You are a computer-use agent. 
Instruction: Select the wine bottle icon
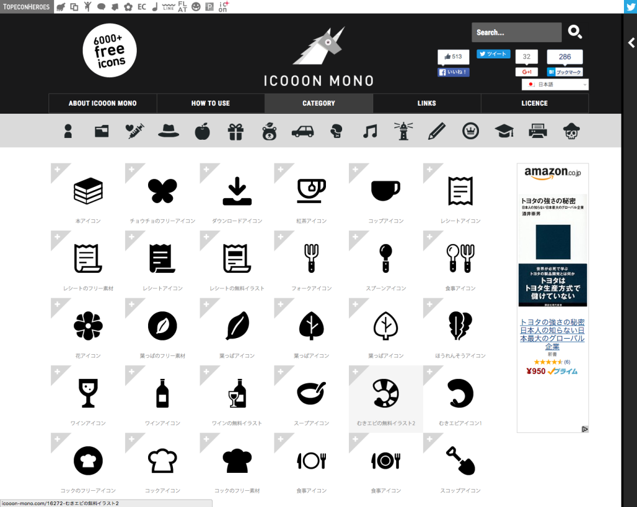point(162,393)
